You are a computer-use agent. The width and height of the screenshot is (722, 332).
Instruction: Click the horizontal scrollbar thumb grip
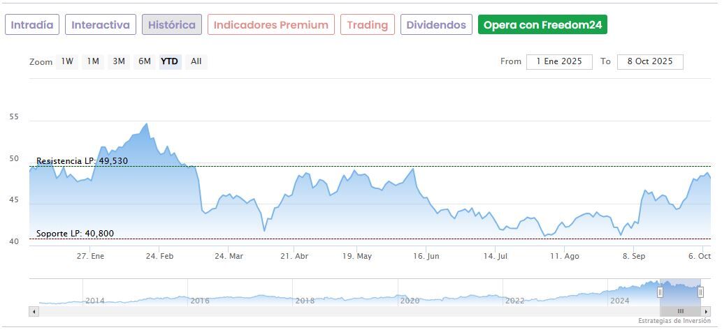(x=680, y=311)
